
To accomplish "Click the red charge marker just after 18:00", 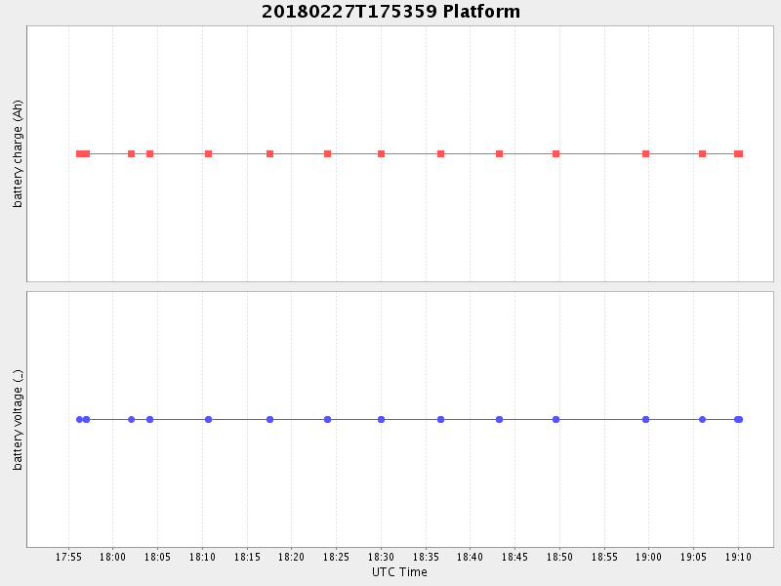I will point(131,153).
